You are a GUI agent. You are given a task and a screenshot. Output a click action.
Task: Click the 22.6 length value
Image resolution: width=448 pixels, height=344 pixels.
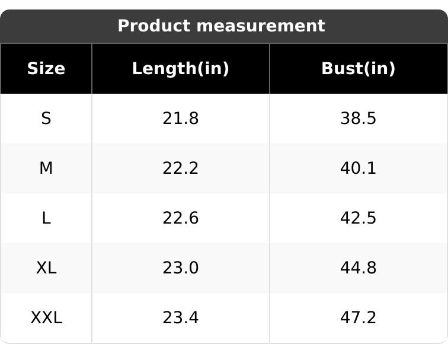[180, 218]
